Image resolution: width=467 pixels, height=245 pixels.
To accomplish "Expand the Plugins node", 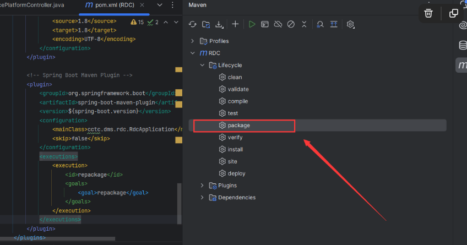I will (x=202, y=186).
